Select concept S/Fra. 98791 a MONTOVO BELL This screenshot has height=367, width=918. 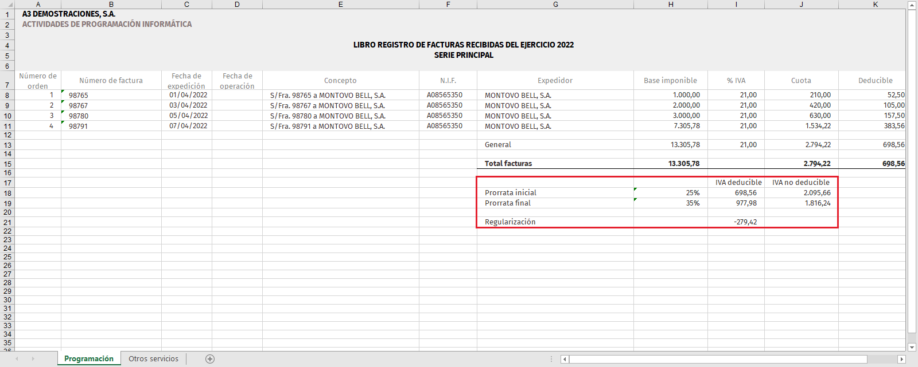340,126
